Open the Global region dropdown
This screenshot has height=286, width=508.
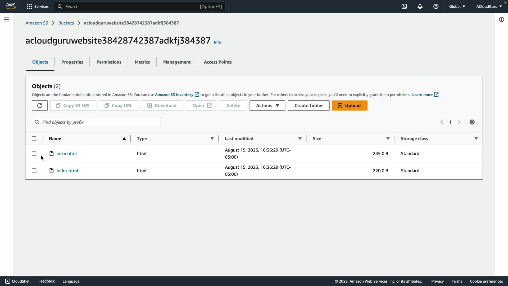pos(457,6)
